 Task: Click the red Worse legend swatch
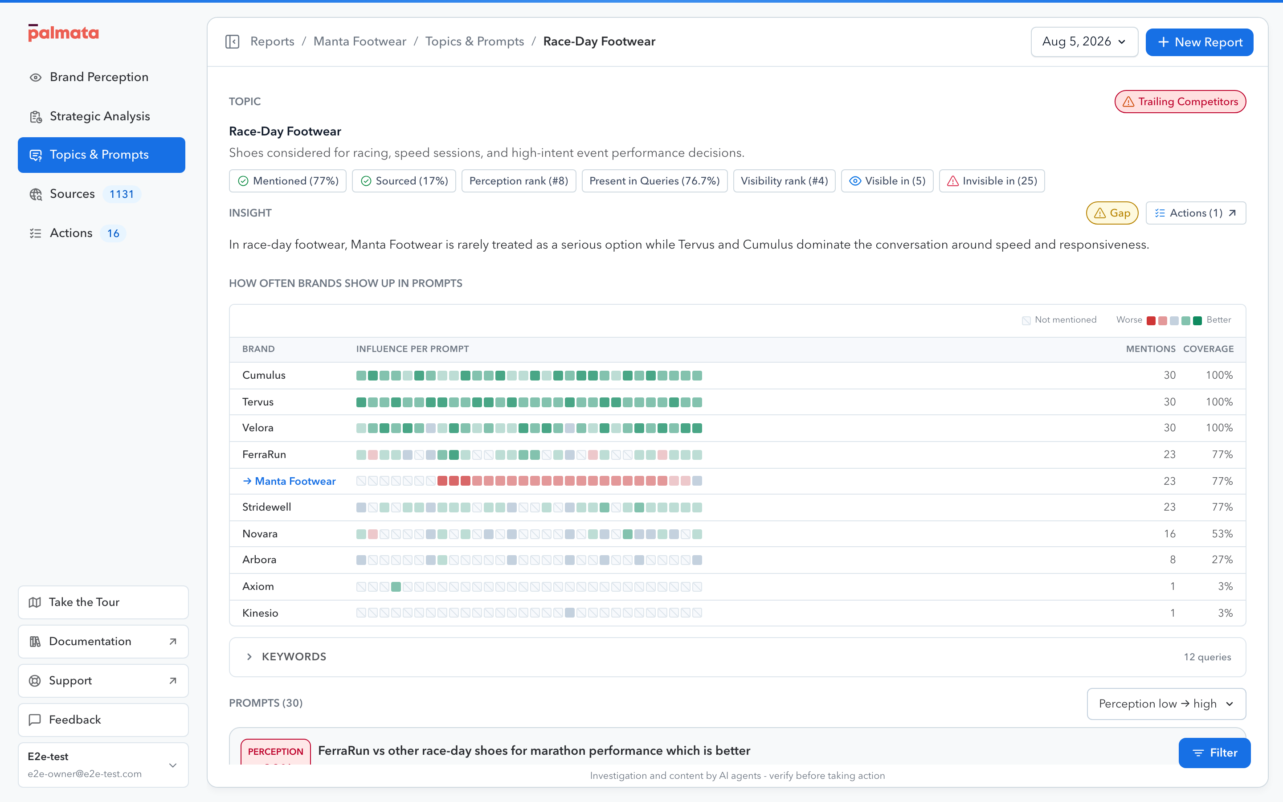pos(1151,320)
